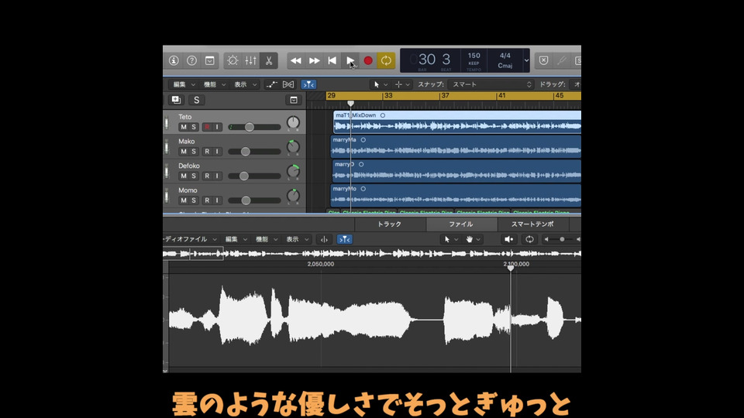Click Teto track pan knob
The image size is (744, 418).
click(293, 123)
